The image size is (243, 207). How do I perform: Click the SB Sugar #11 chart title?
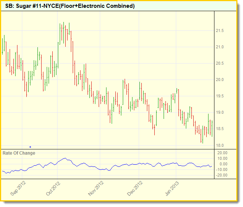(x=70, y=6)
